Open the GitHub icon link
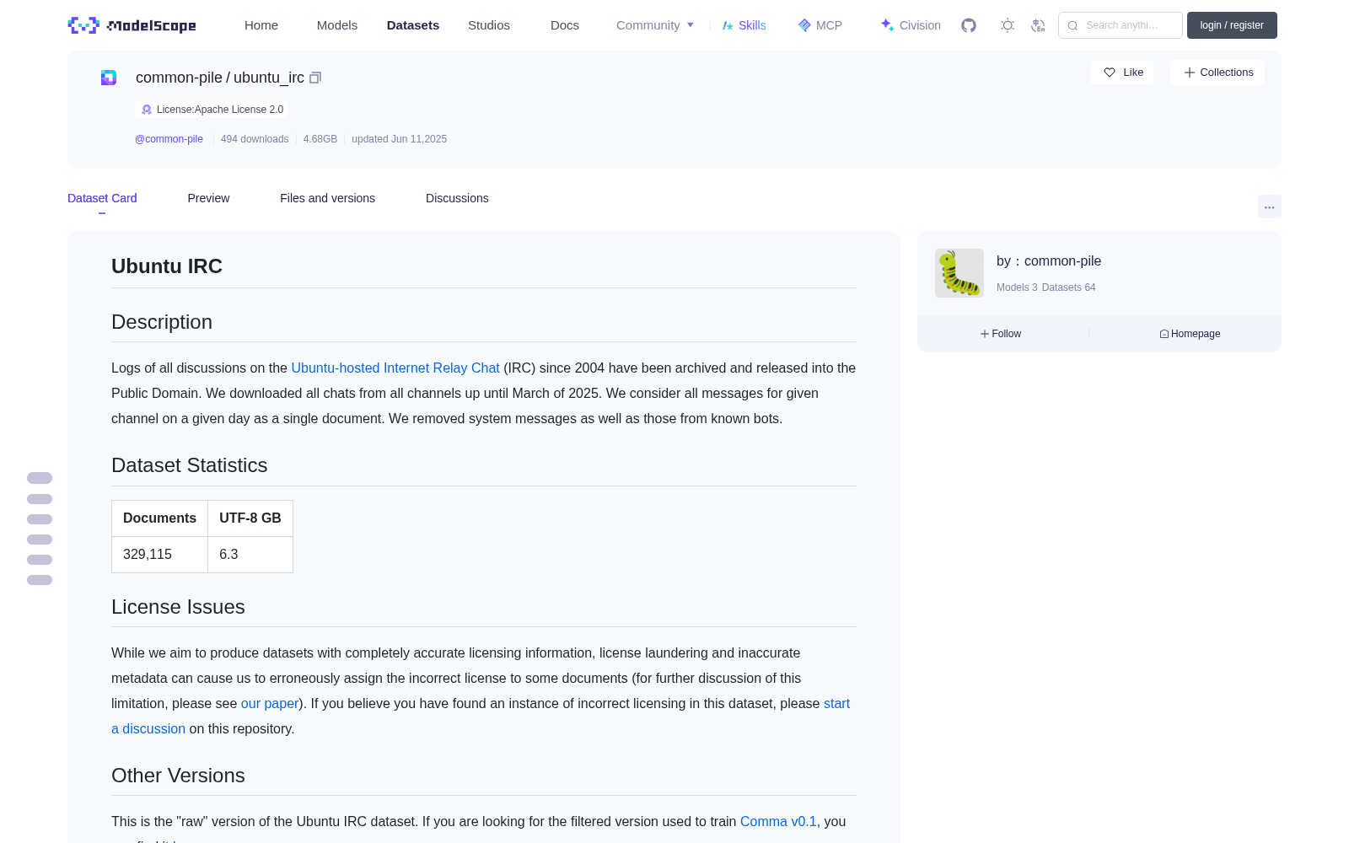The image size is (1349, 843). tap(969, 25)
